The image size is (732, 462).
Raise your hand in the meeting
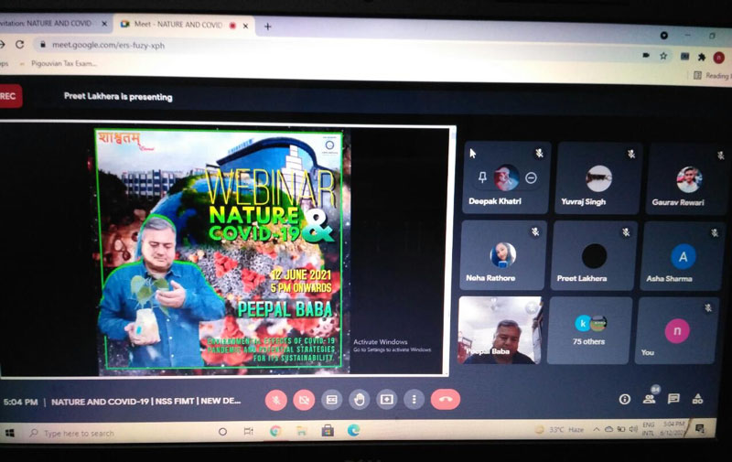[360, 400]
